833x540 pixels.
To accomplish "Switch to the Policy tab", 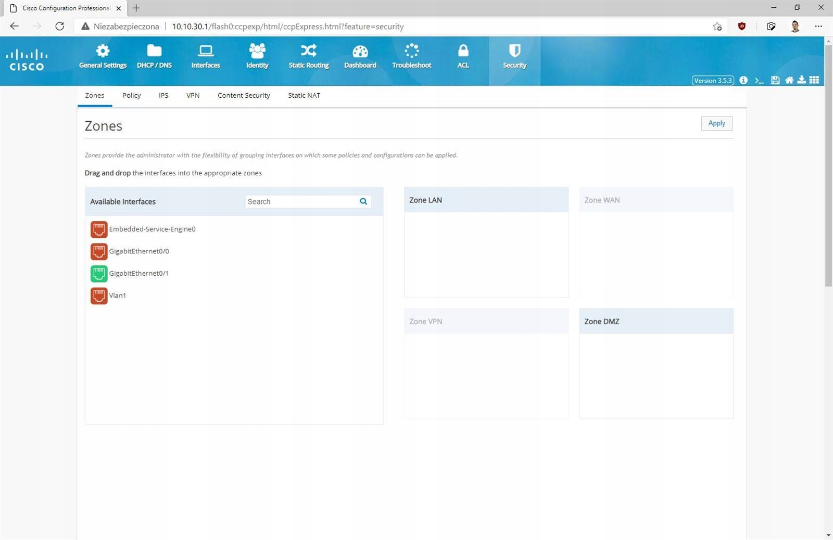I will [x=131, y=95].
